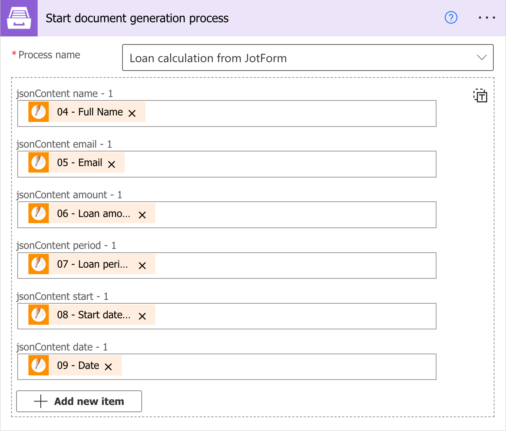
Task: Click Add new item button
Action: click(x=79, y=401)
